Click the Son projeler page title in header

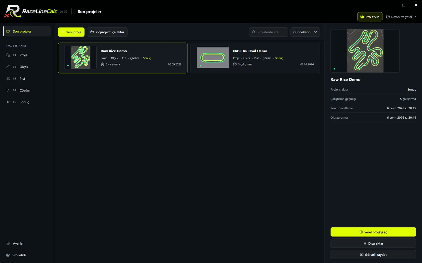point(89,12)
